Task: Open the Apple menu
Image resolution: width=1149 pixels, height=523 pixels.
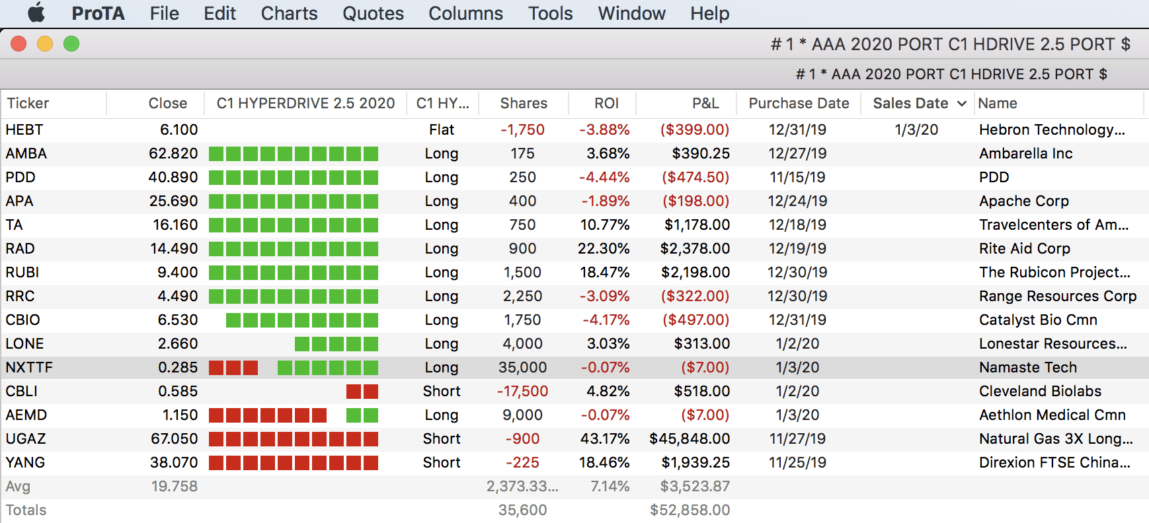Action: [36, 13]
